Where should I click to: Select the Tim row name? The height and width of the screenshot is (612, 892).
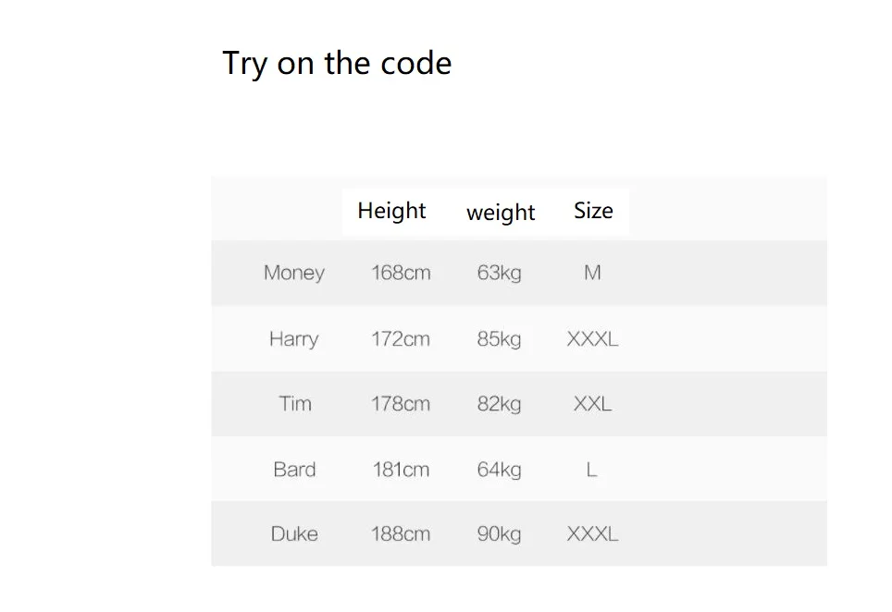pos(295,404)
